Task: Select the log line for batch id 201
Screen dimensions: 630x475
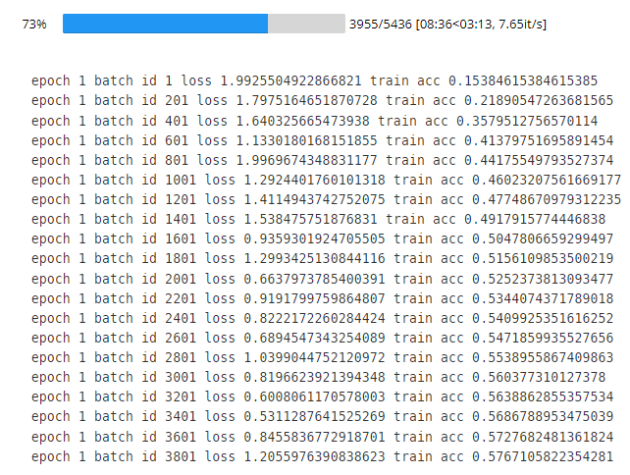Action: [322, 100]
